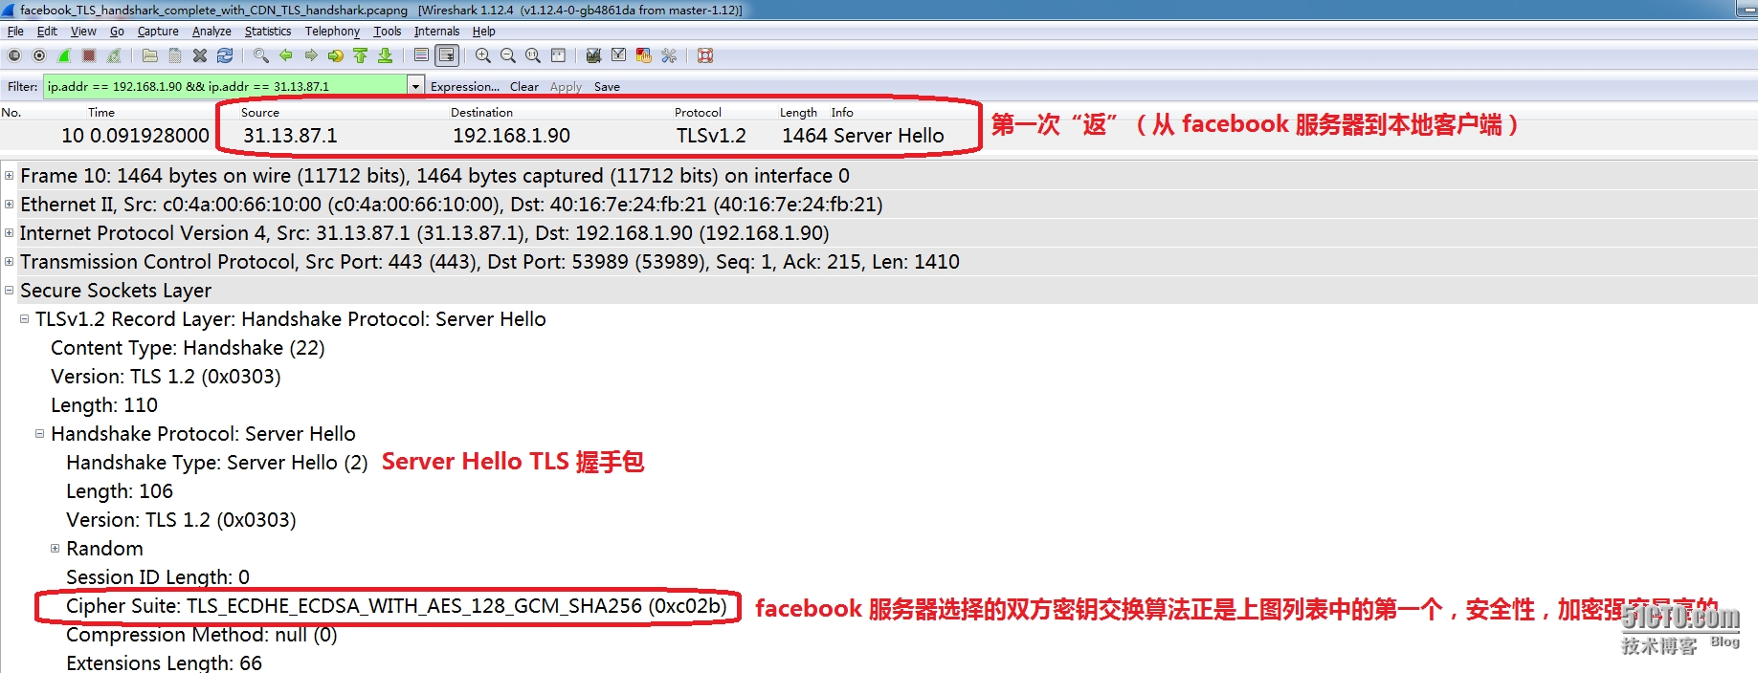
Task: Expand the Random field
Action: pos(55,549)
